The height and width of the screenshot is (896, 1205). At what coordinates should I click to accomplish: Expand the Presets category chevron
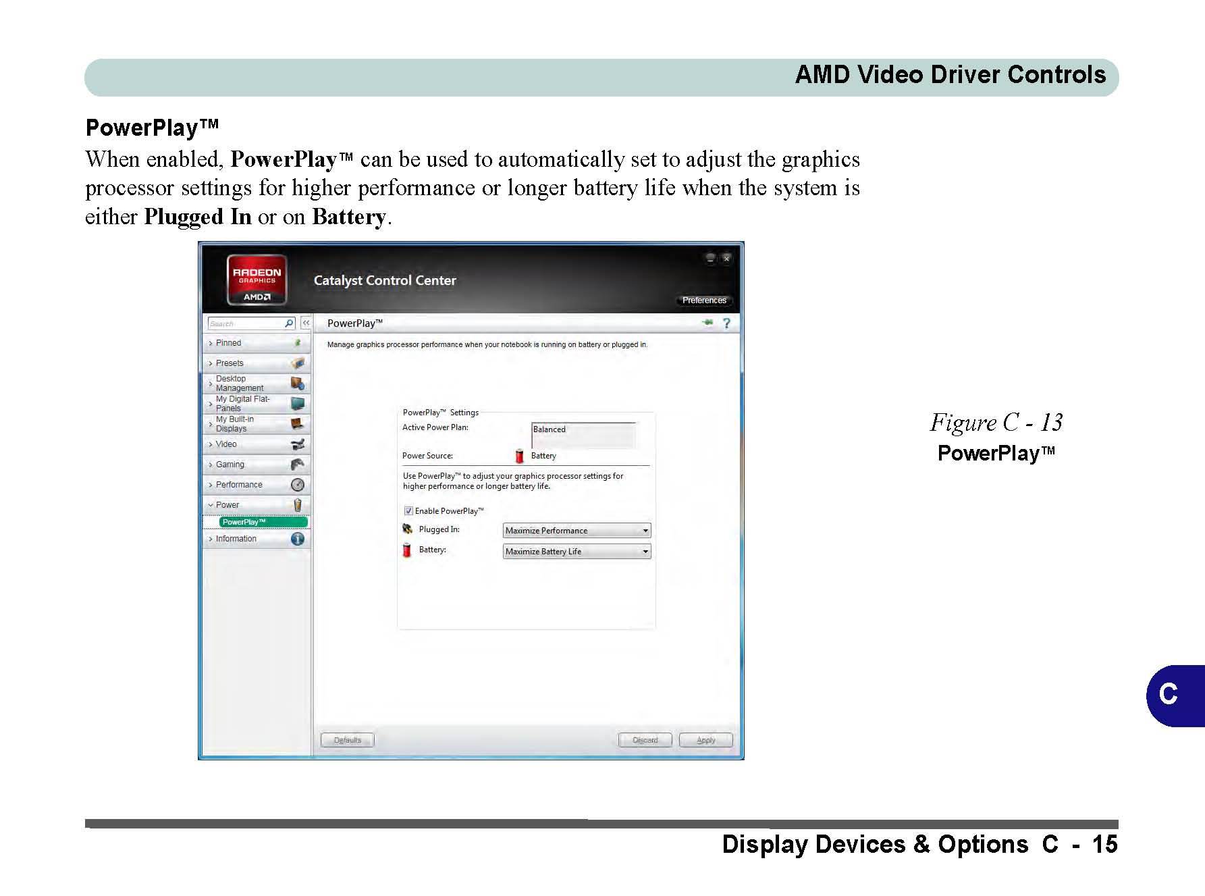tap(211, 364)
